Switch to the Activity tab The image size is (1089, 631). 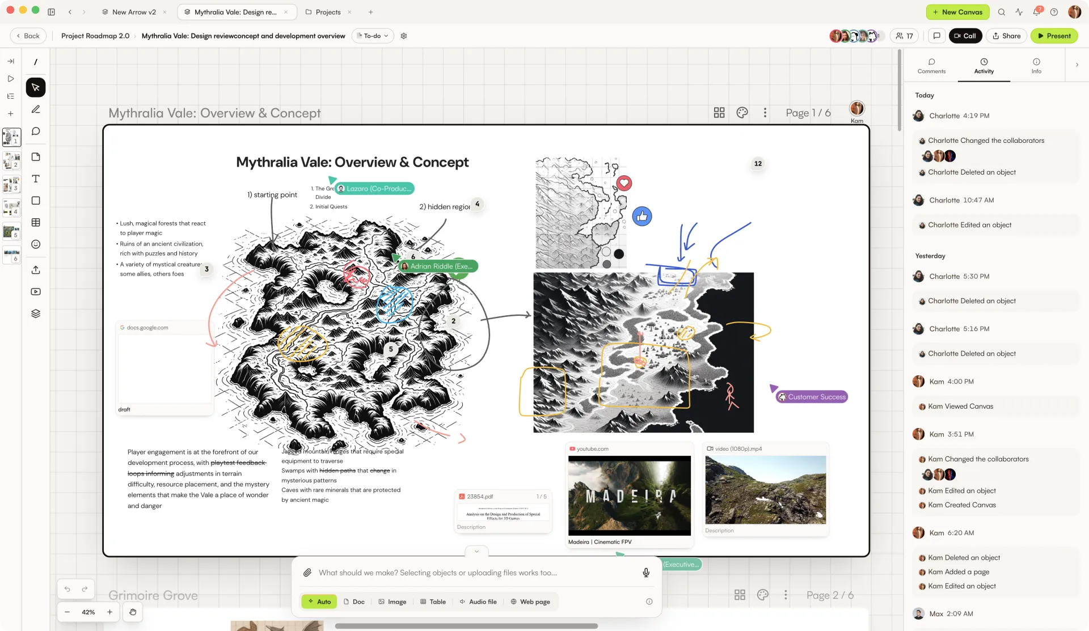point(984,66)
